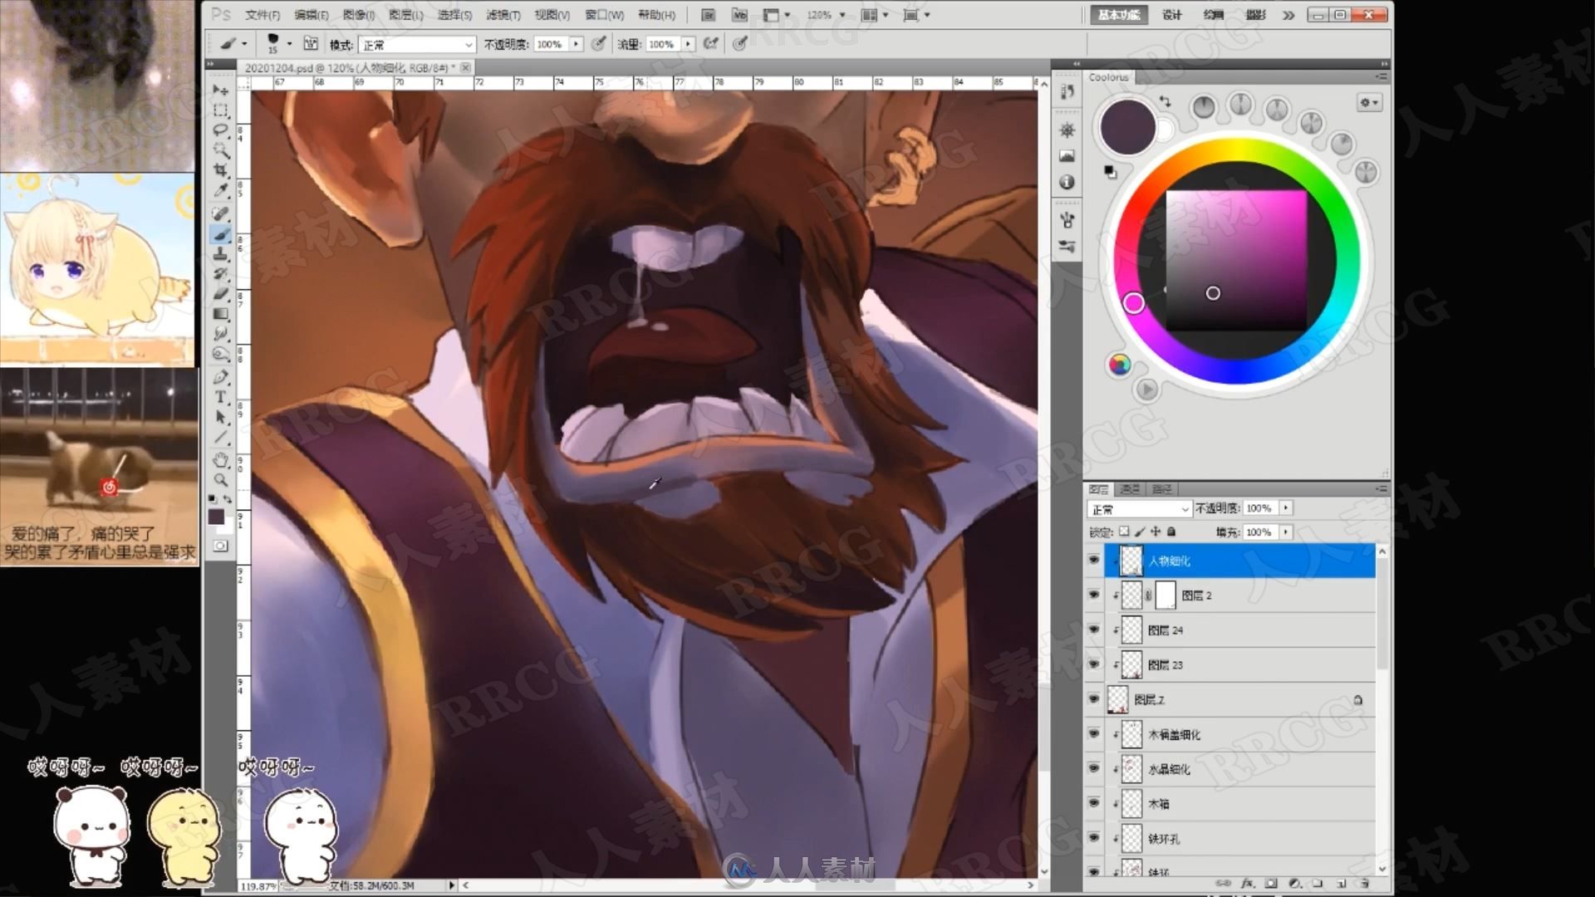Select the Eyedropper tool

[x=220, y=191]
